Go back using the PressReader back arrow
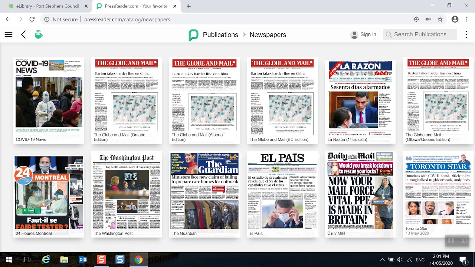The image size is (475, 267). [23, 34]
